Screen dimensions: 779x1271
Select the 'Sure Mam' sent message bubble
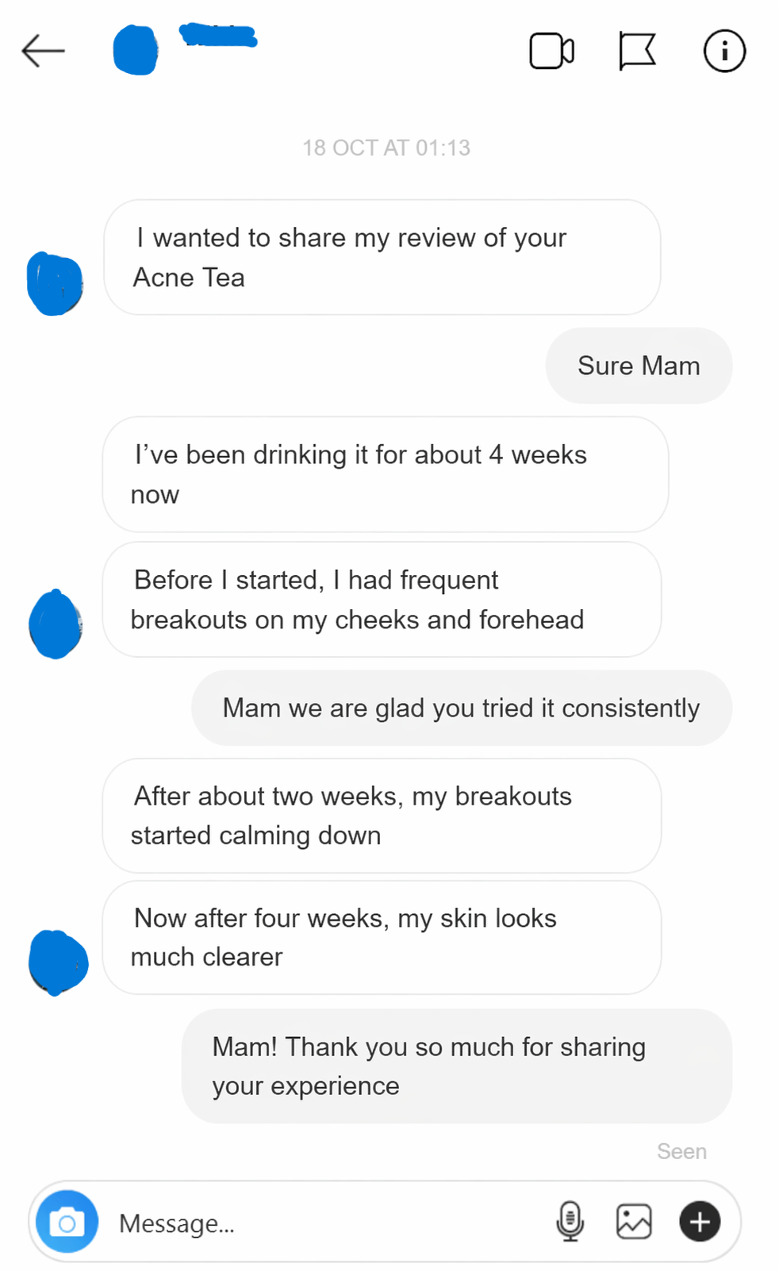pyautogui.click(x=638, y=366)
